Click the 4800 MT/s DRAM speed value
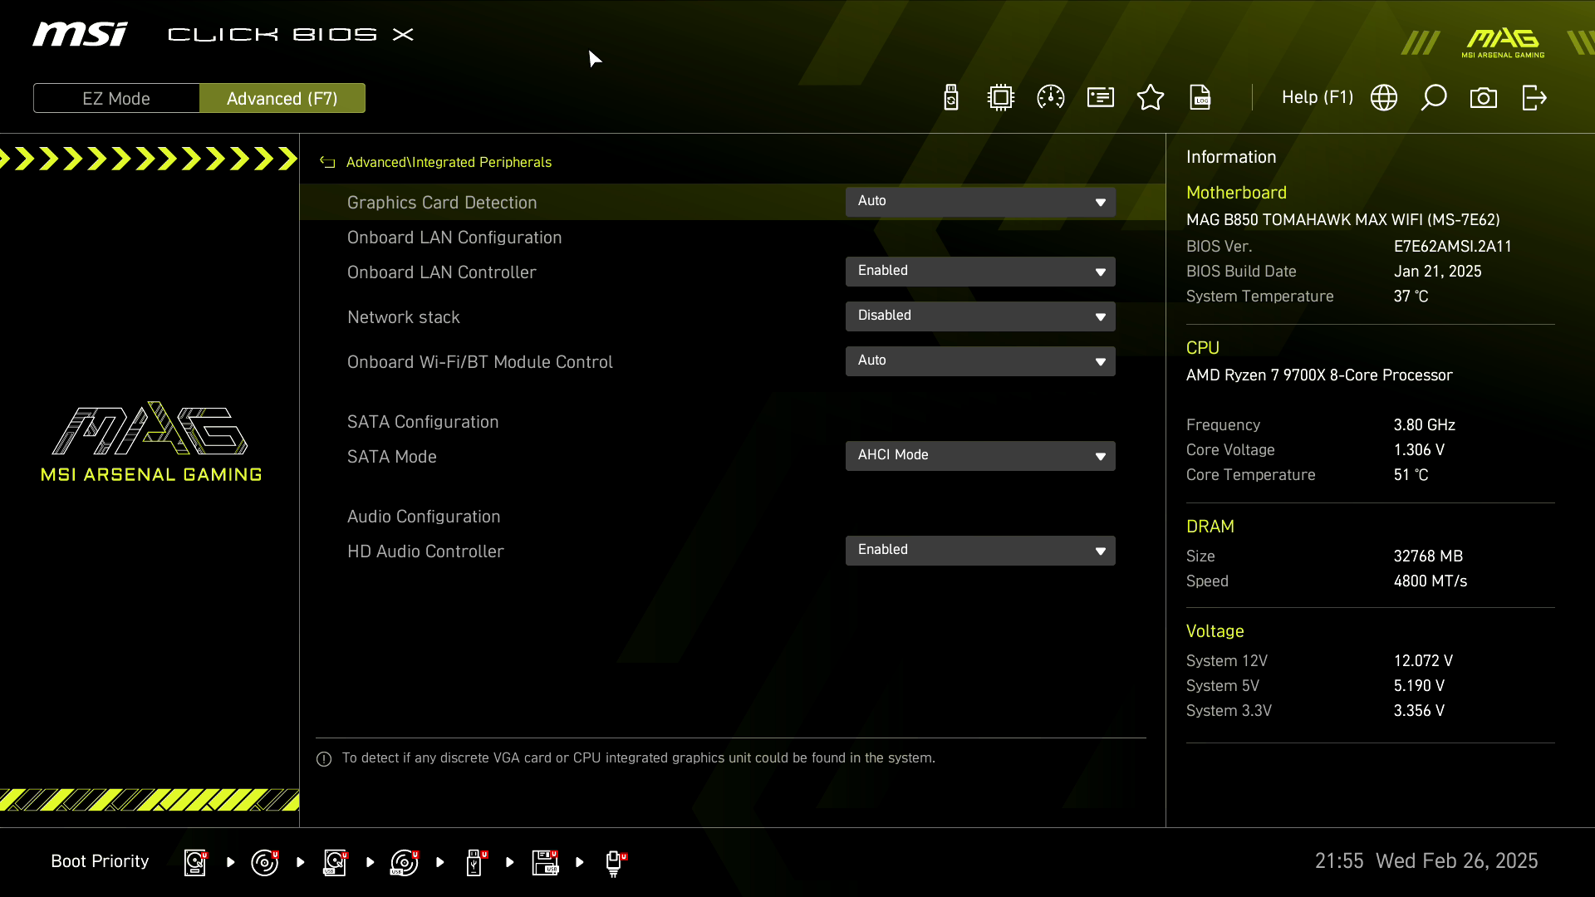The image size is (1595, 897). pos(1431,581)
